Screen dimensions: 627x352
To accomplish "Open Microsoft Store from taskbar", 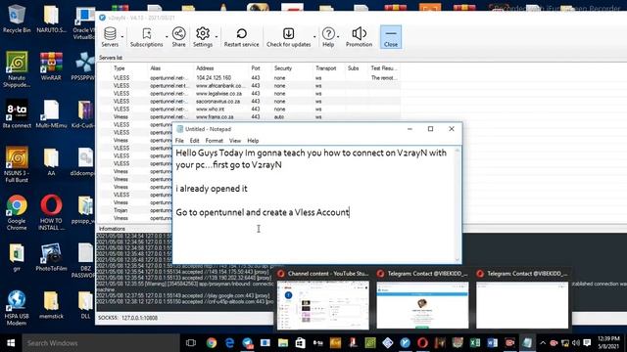I will 301,343.
